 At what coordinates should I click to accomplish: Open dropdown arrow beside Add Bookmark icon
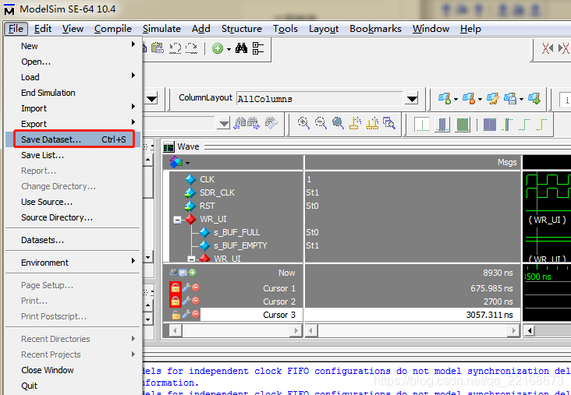pyautogui.click(x=456, y=99)
